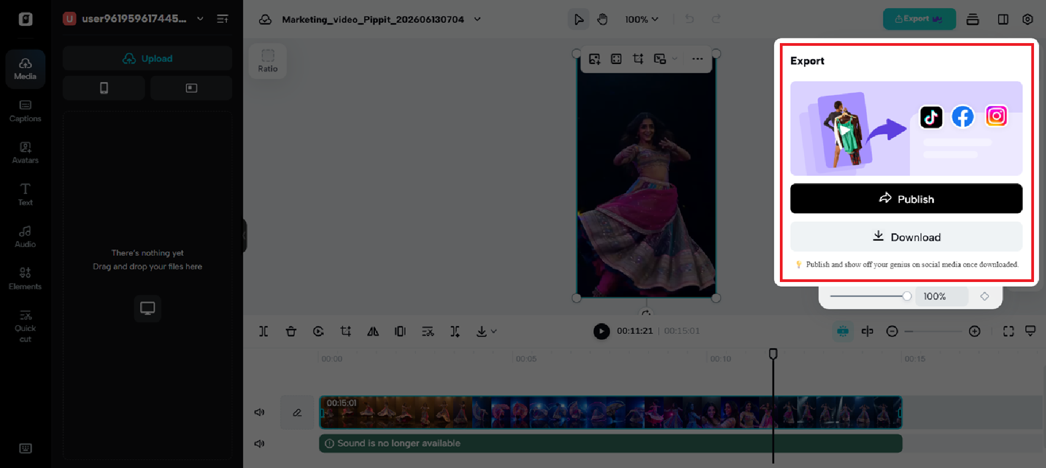Select the pointer select tool
The height and width of the screenshot is (468, 1046).
(579, 19)
